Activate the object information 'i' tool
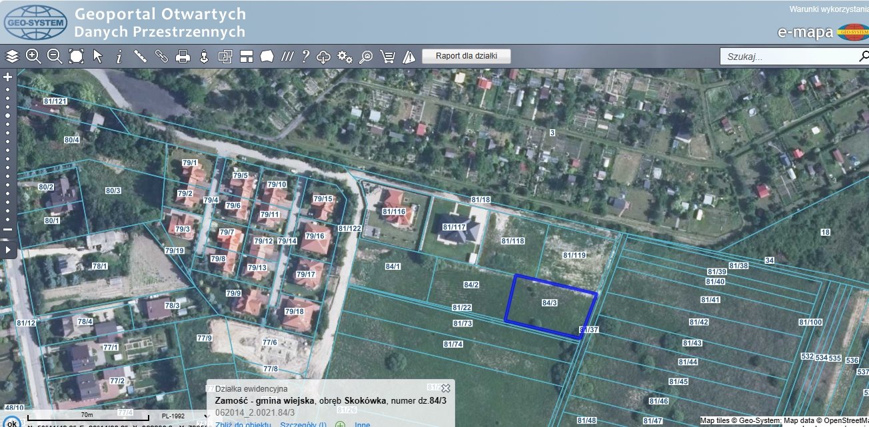This screenshot has height=427, width=869. [x=119, y=56]
